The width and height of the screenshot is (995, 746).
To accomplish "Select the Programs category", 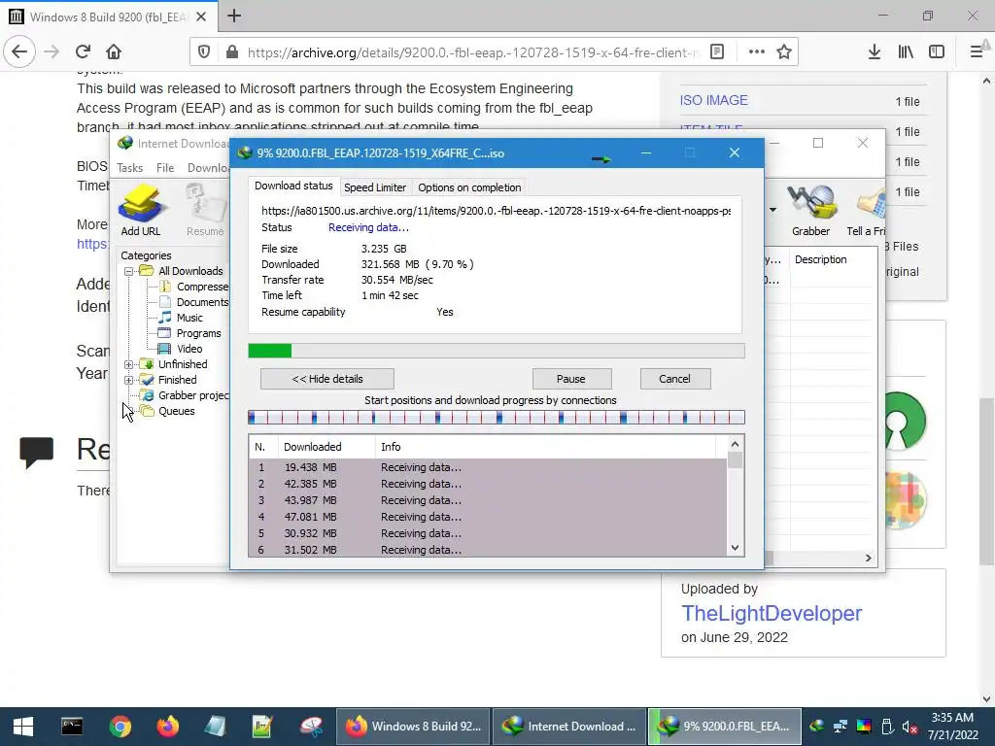I will [198, 334].
